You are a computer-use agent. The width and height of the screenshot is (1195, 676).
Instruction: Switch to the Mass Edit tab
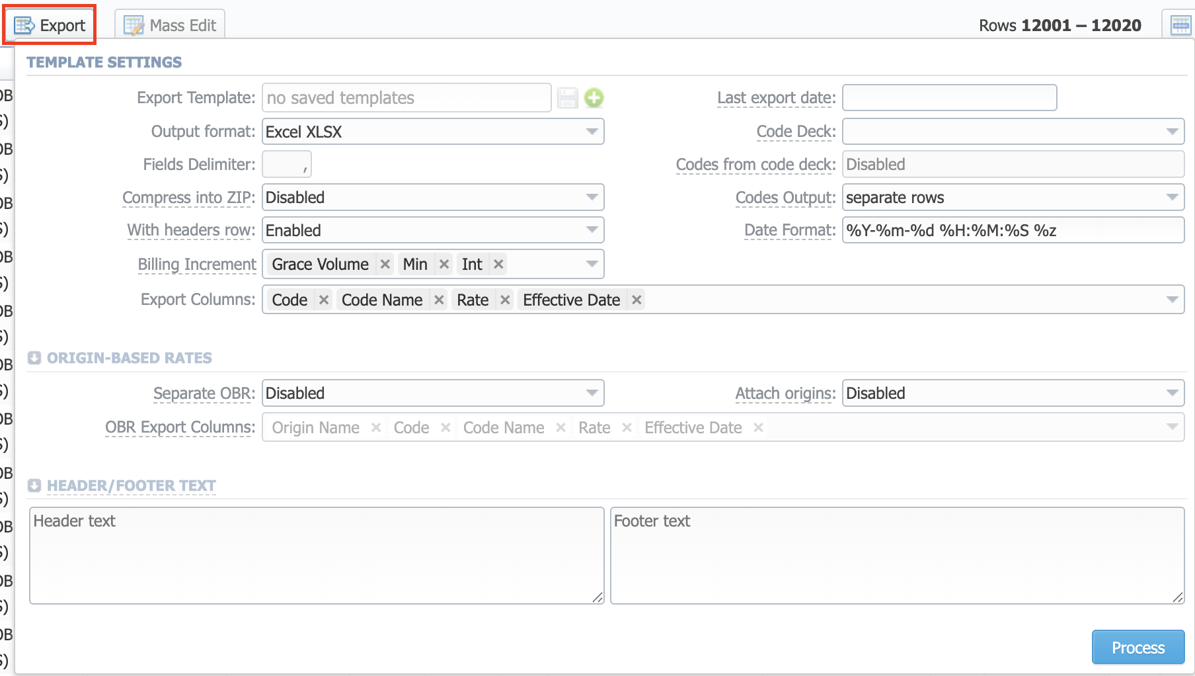point(170,24)
